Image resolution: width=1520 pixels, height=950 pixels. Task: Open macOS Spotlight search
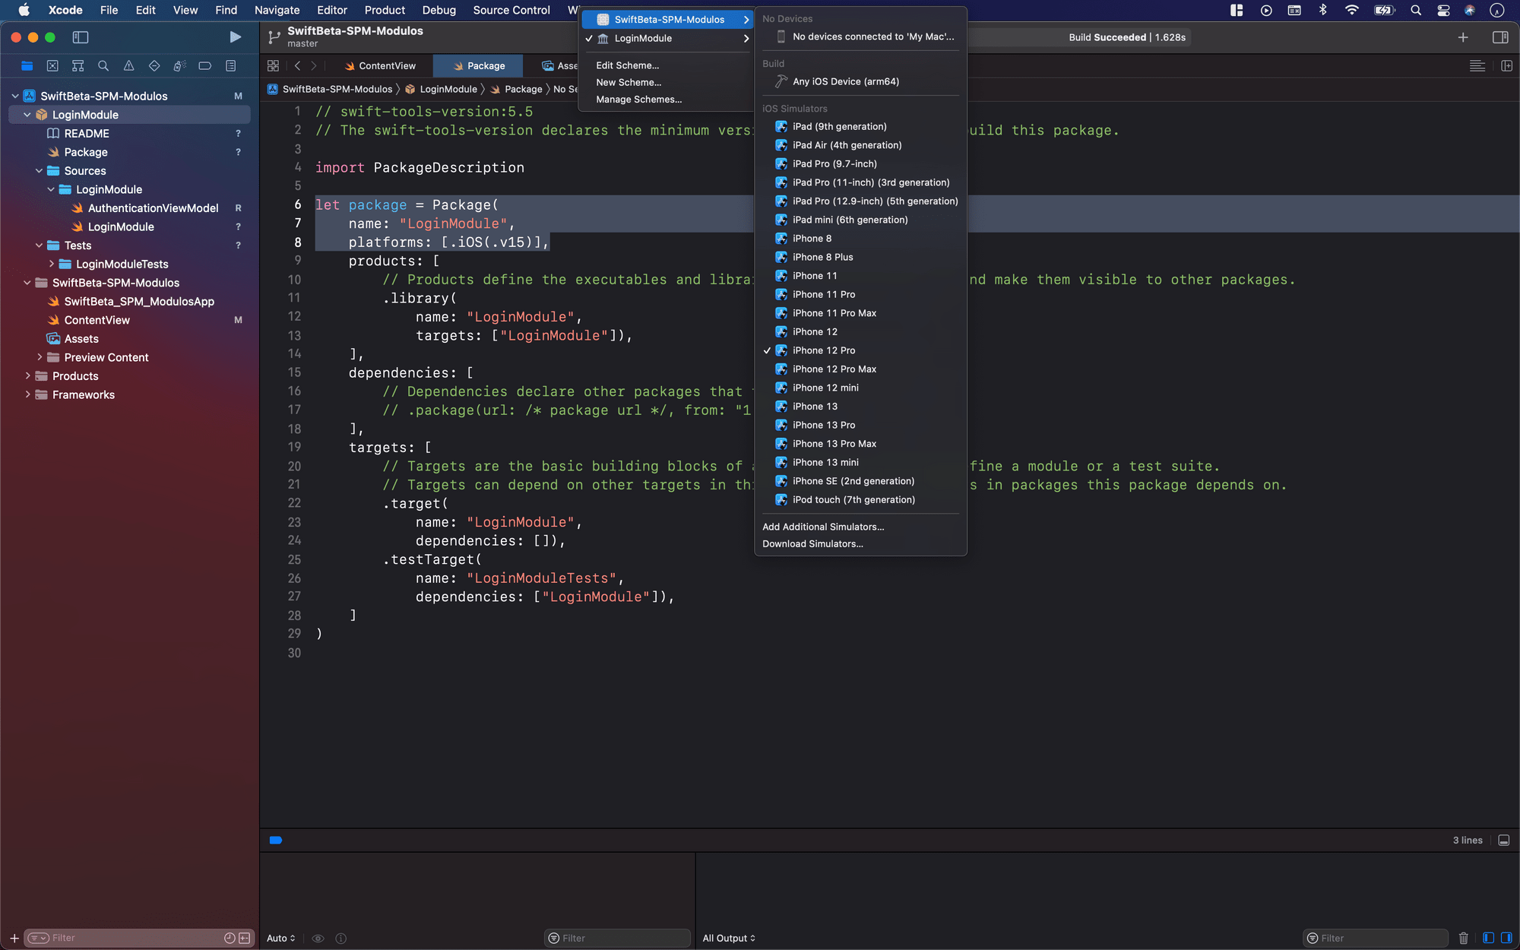click(1415, 10)
